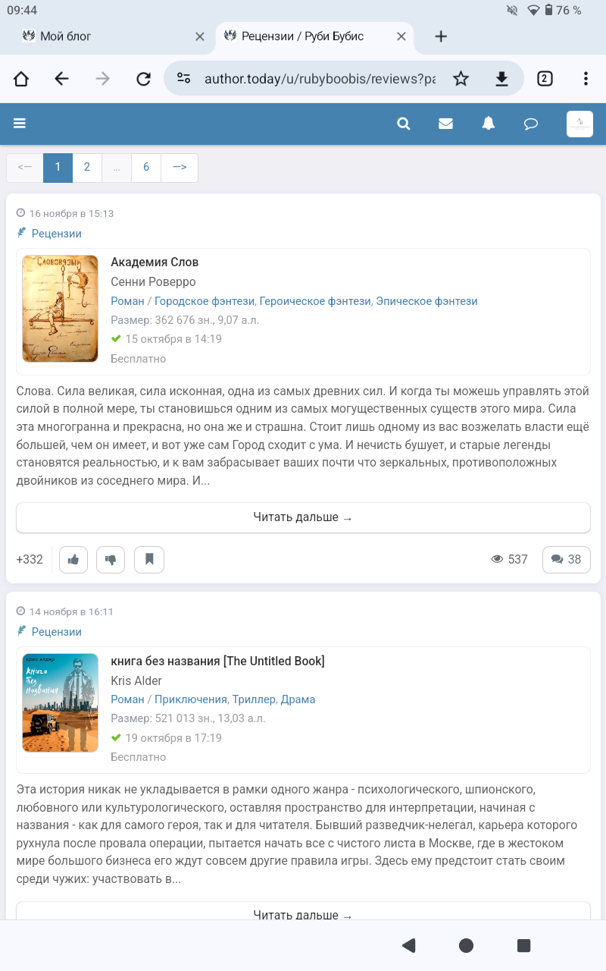Viewport: 606px width, 971px height.
Task: Click Роман form link for Kris Alder book
Action: [x=127, y=699]
